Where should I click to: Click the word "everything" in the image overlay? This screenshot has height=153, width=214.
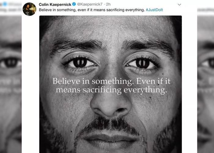(145, 90)
